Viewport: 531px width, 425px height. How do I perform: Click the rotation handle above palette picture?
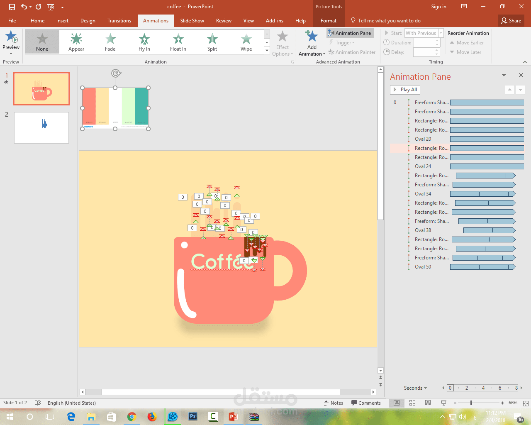(x=116, y=73)
